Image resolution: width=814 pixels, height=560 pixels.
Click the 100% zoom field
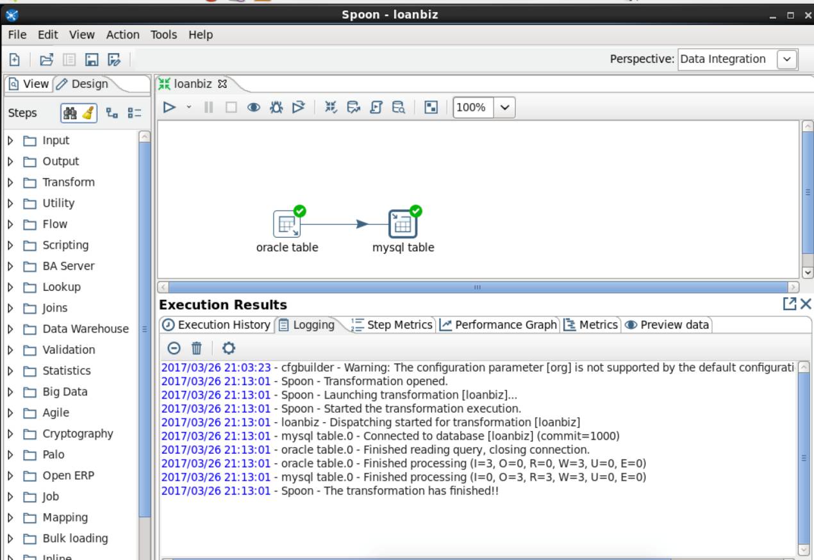click(x=474, y=108)
